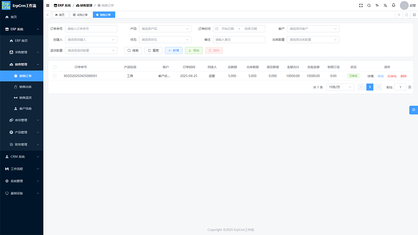This screenshot has height=235, width=418.
Task: Open 销售出库 in sidebar
Action: 22,87
